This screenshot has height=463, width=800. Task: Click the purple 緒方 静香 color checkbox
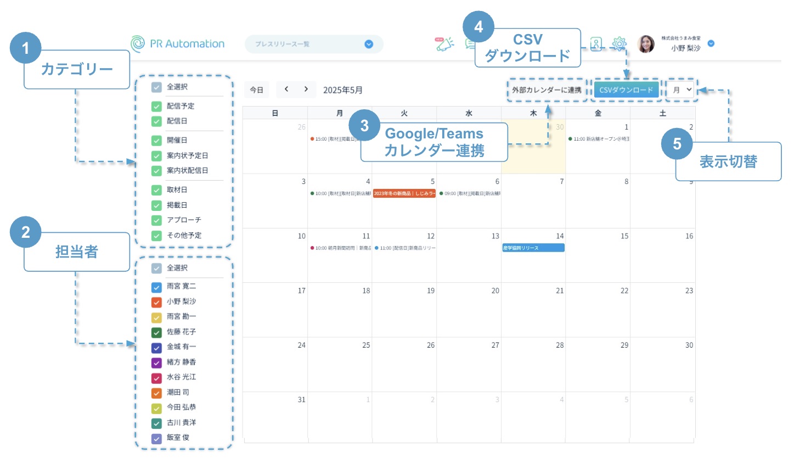click(x=156, y=362)
